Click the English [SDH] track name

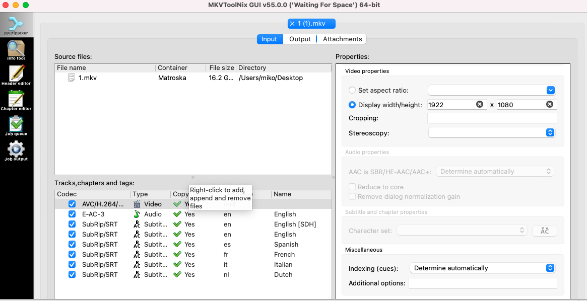[295, 224]
